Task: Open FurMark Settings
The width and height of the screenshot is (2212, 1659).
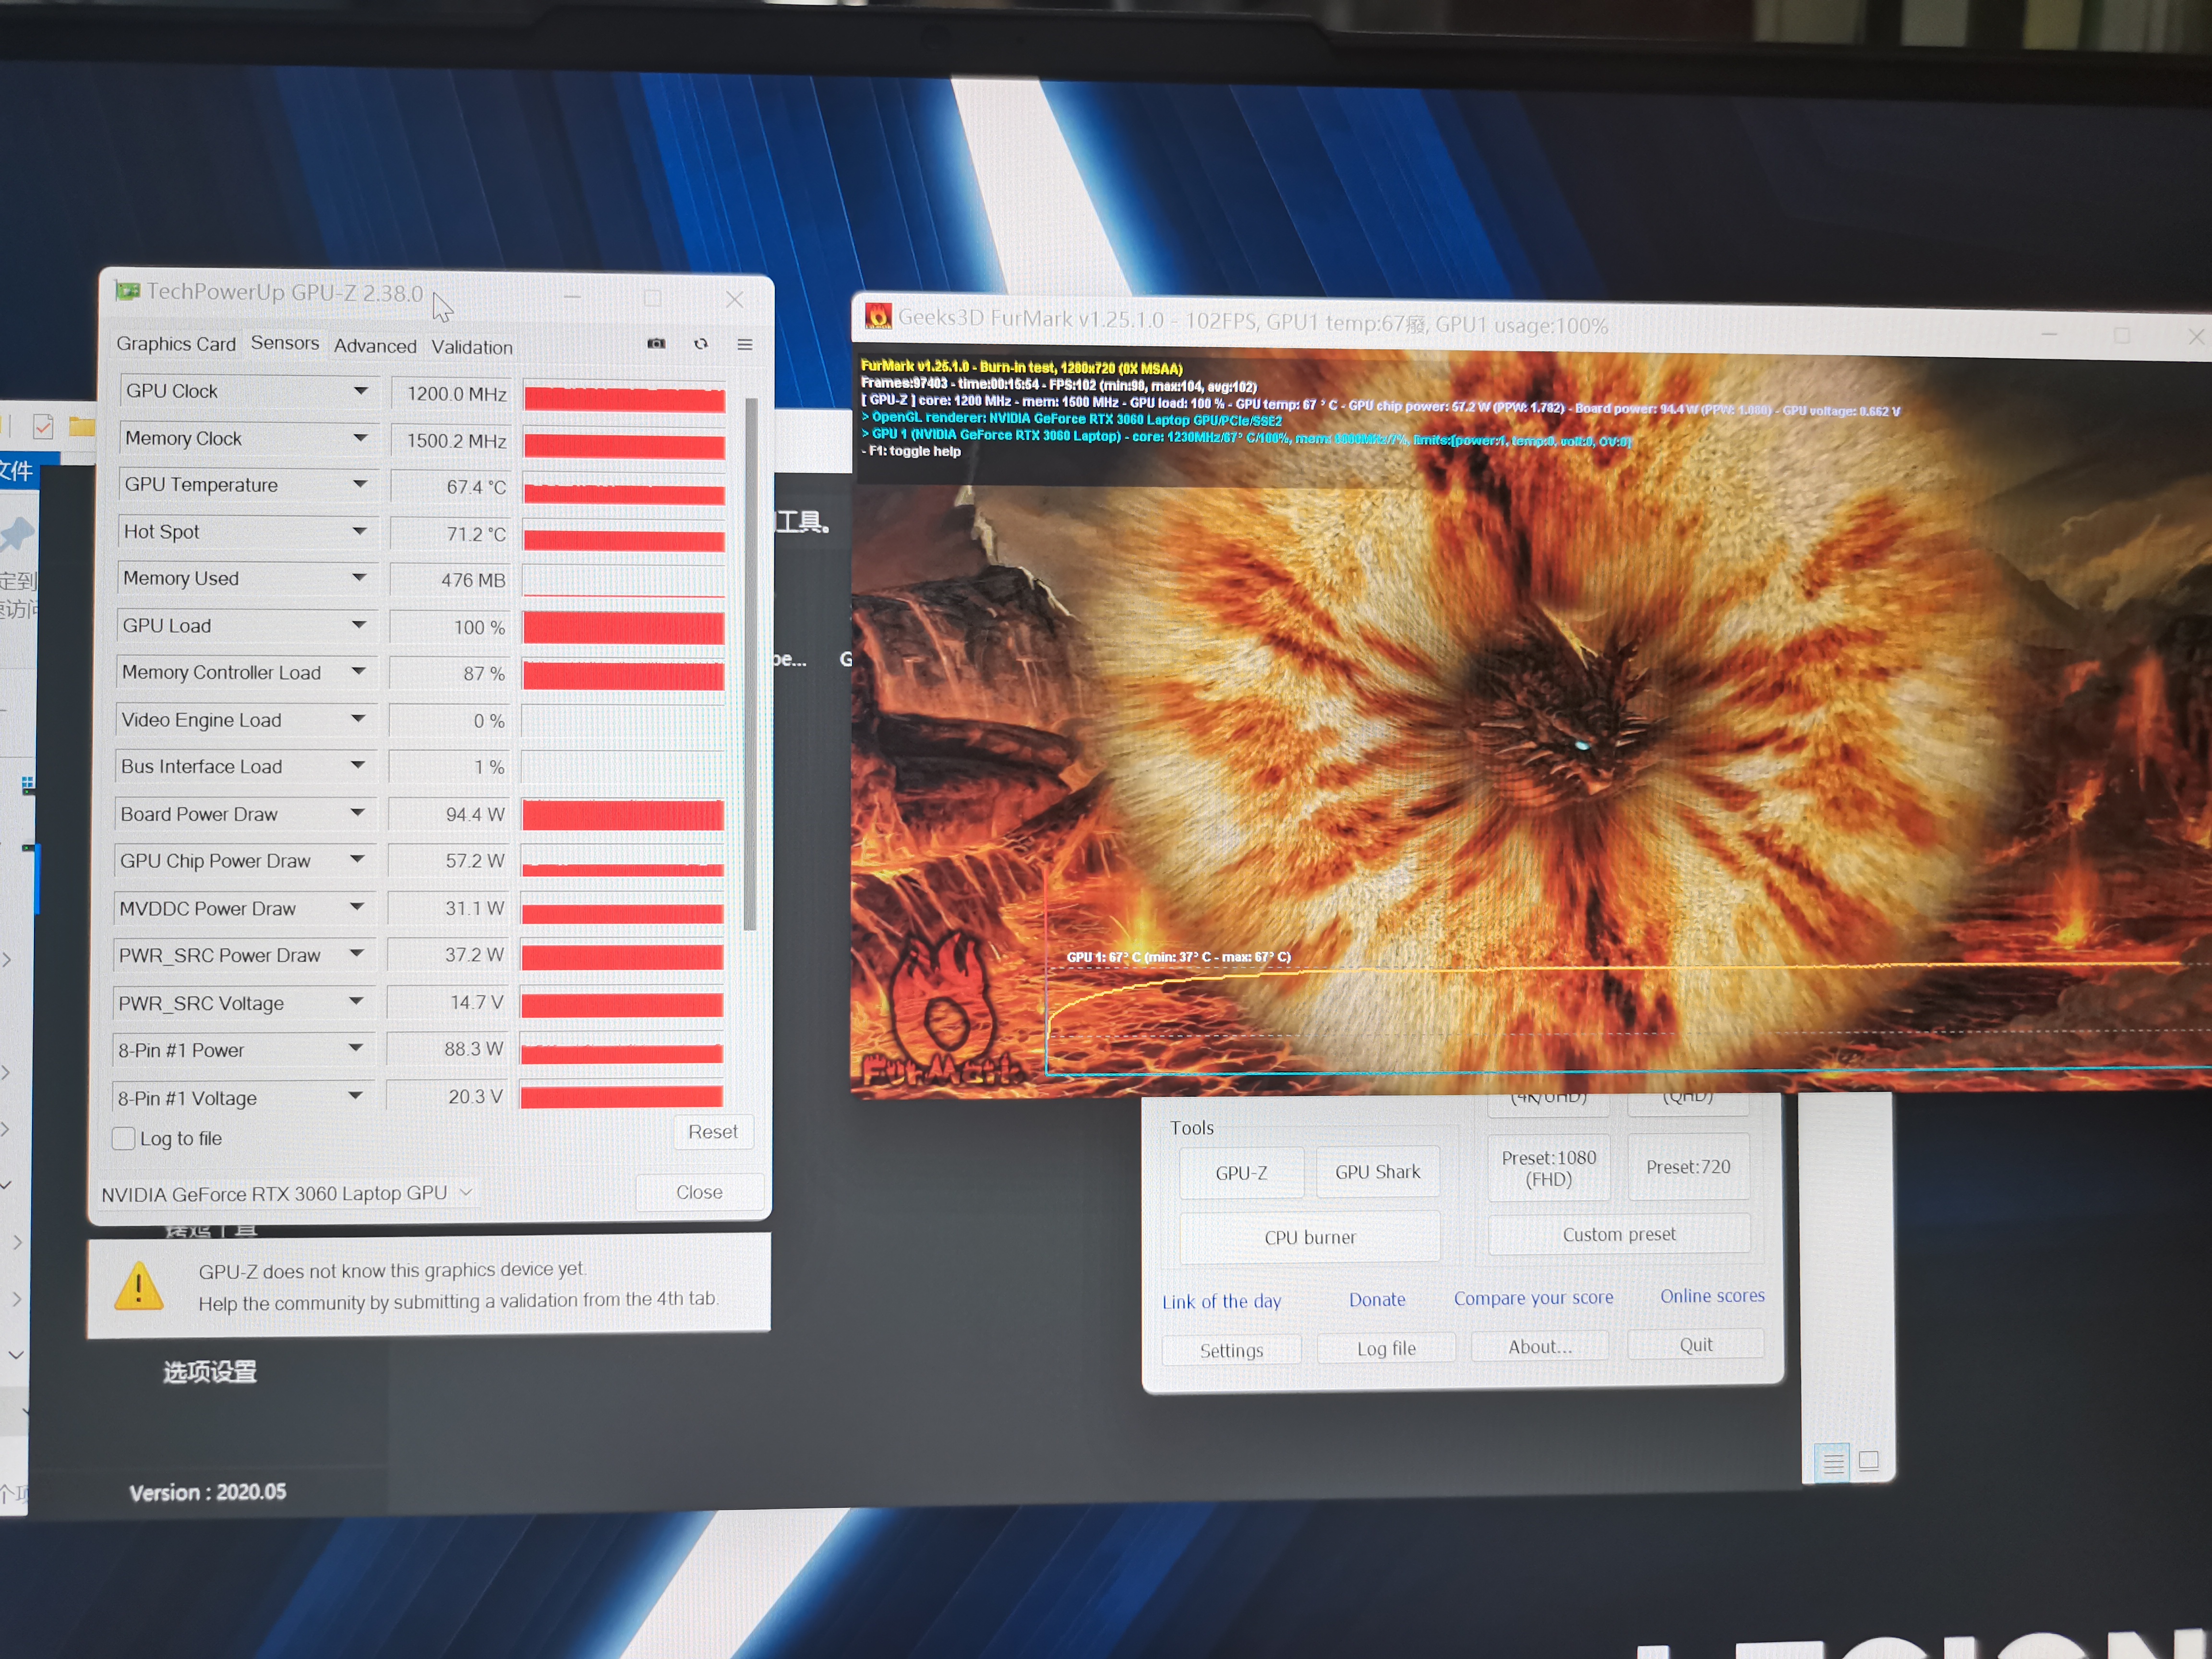Action: click(x=1231, y=1350)
